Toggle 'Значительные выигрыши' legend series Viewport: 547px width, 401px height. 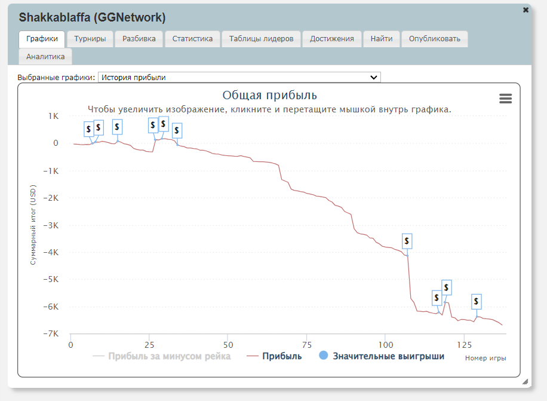pos(388,356)
